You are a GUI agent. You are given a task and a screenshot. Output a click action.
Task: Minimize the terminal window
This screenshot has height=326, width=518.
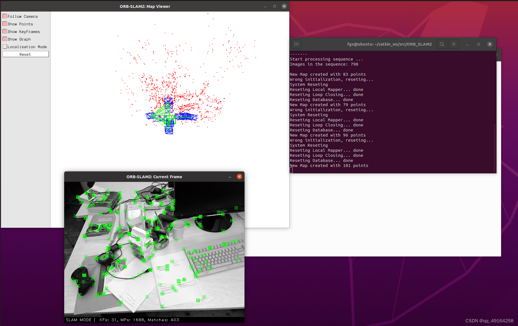(467, 44)
